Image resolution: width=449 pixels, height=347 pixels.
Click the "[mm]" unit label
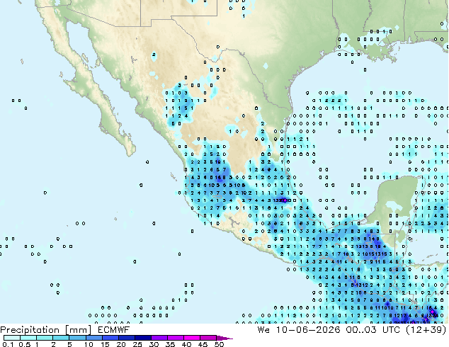click(x=79, y=330)
